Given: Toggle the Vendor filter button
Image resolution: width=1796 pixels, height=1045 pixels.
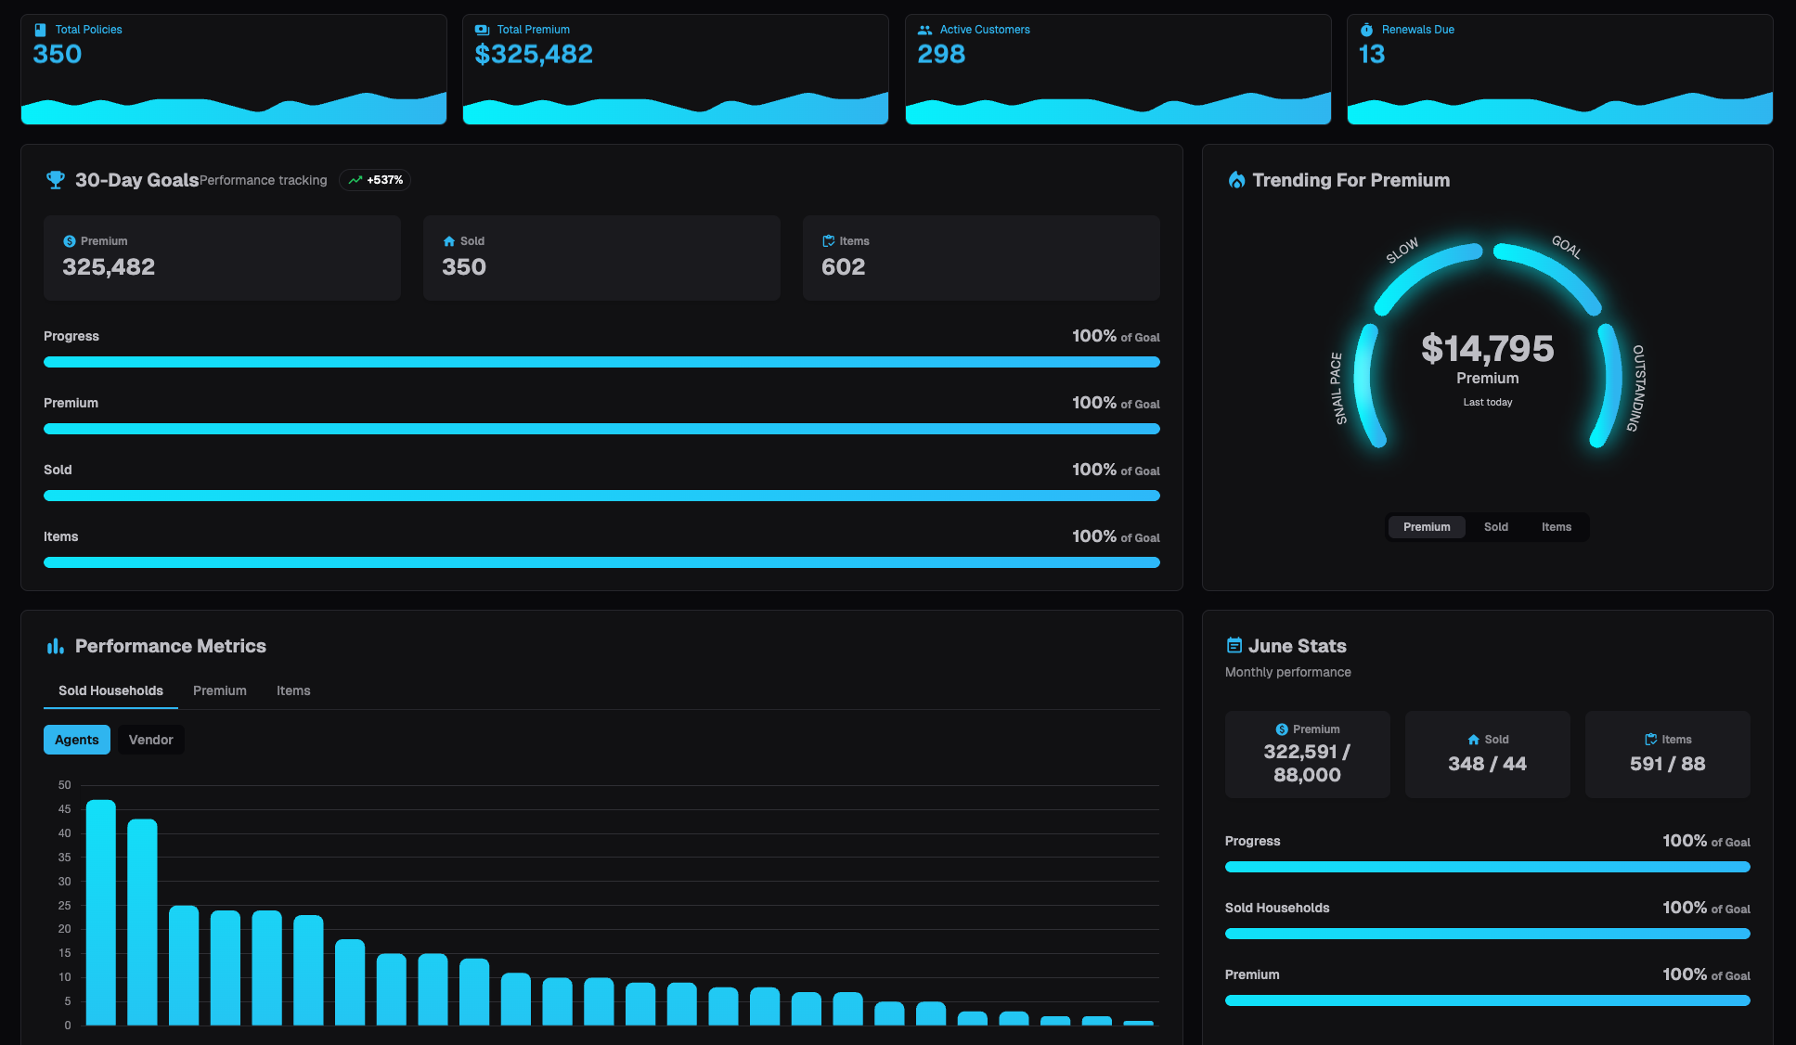Looking at the screenshot, I should click(x=150, y=740).
